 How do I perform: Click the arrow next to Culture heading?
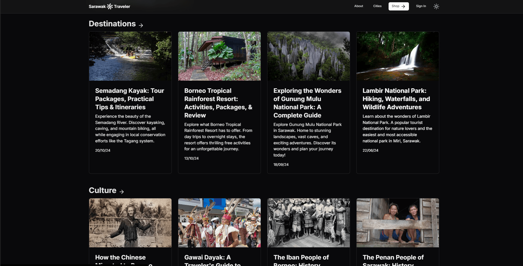[122, 192]
